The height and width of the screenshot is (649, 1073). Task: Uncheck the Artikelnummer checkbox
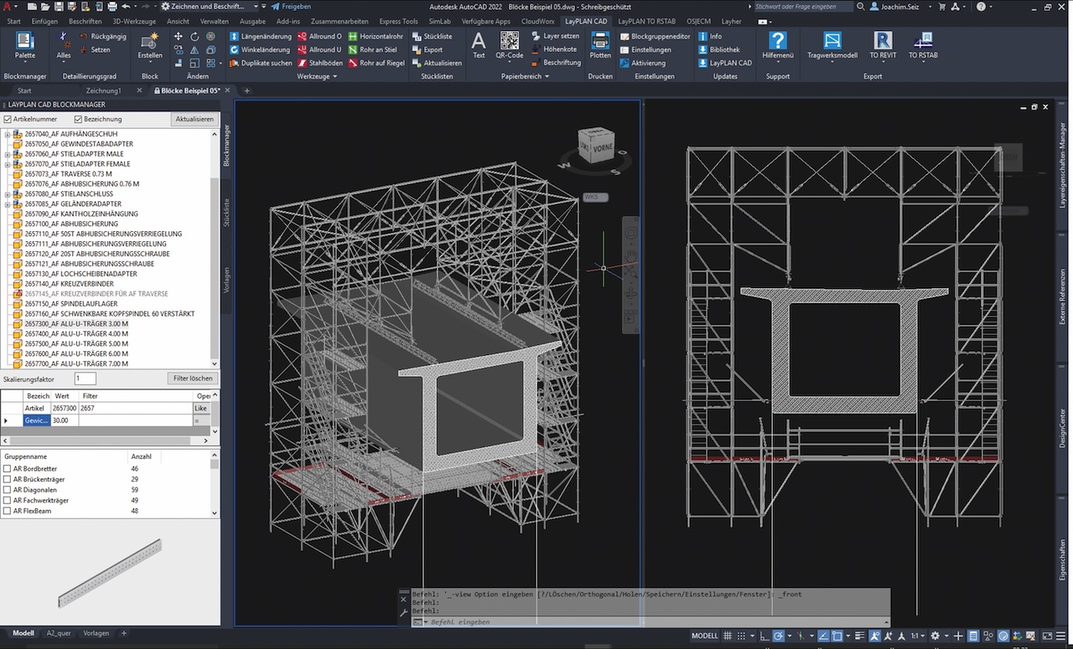click(8, 120)
